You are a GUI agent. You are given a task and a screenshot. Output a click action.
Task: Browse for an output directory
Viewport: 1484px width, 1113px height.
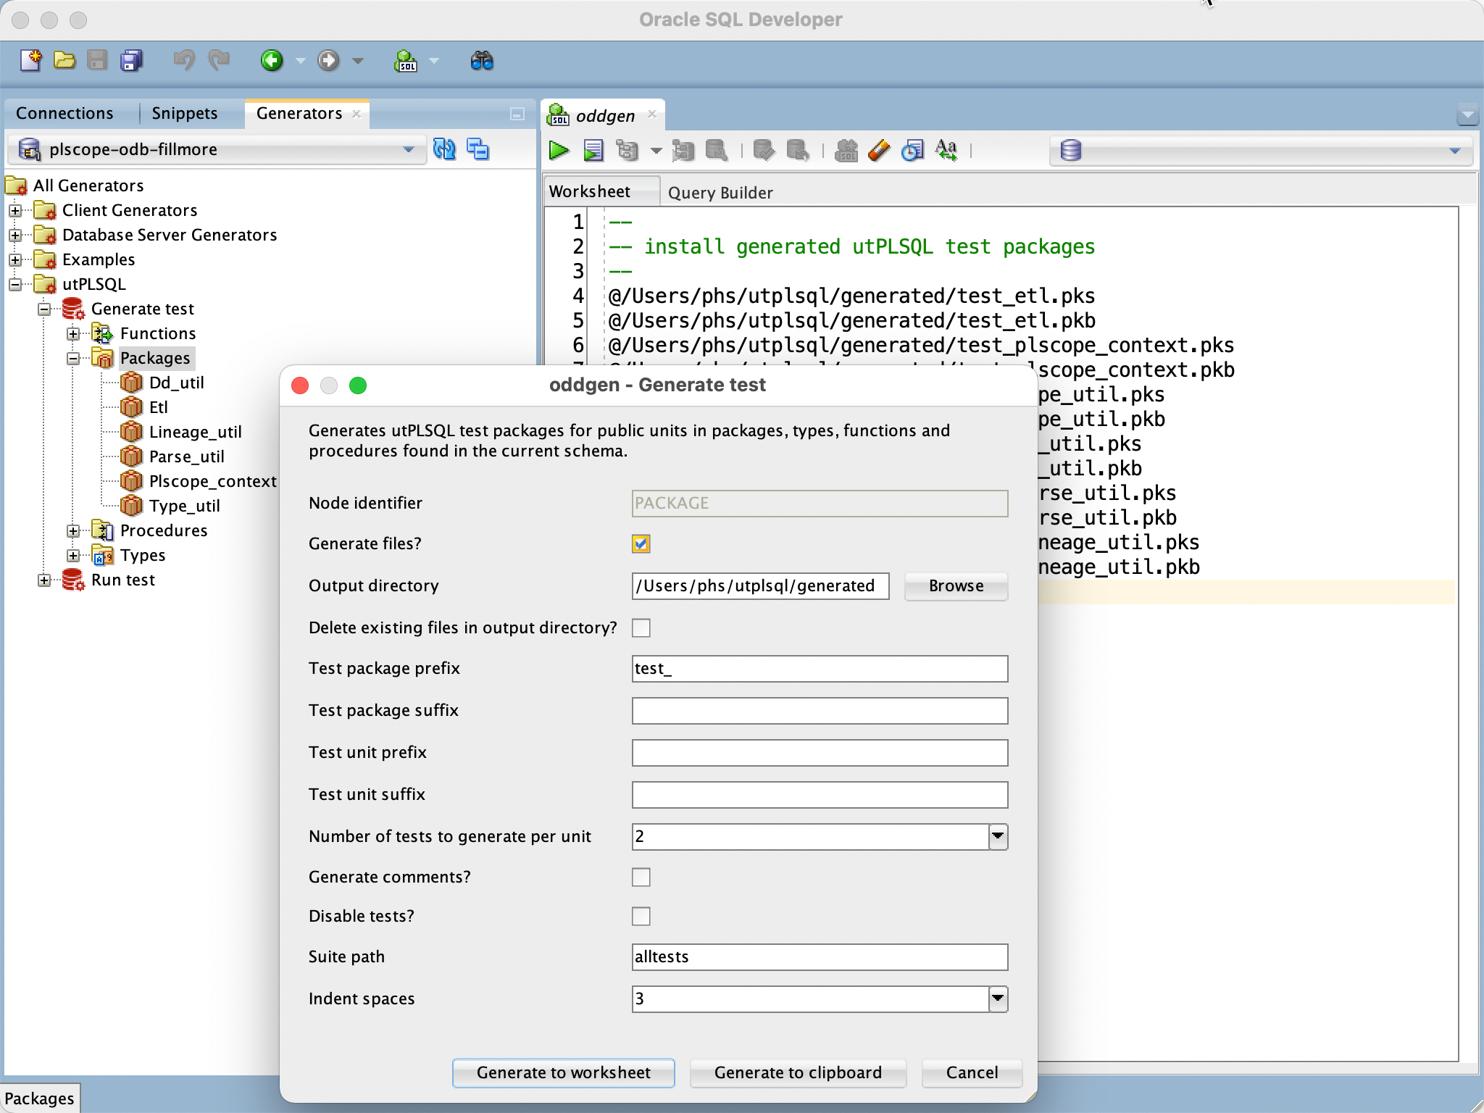coord(955,586)
